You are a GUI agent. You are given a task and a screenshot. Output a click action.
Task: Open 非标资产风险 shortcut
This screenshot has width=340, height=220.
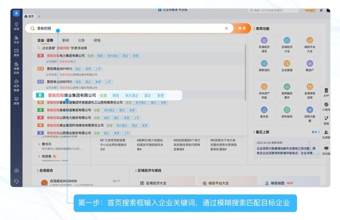(x=264, y=91)
